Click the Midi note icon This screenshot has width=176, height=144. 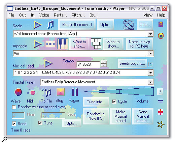pyautogui.click(x=31, y=92)
